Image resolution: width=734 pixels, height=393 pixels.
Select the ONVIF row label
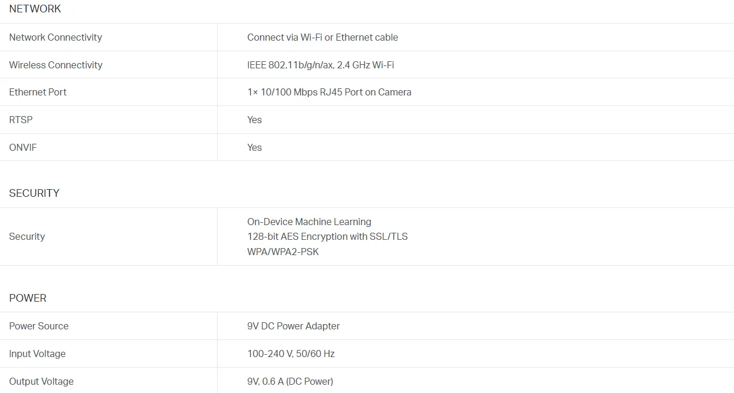coord(23,147)
